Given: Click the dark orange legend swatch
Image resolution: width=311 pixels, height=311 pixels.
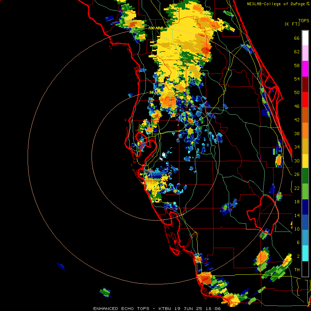Looking at the screenshot, I should [305, 115].
